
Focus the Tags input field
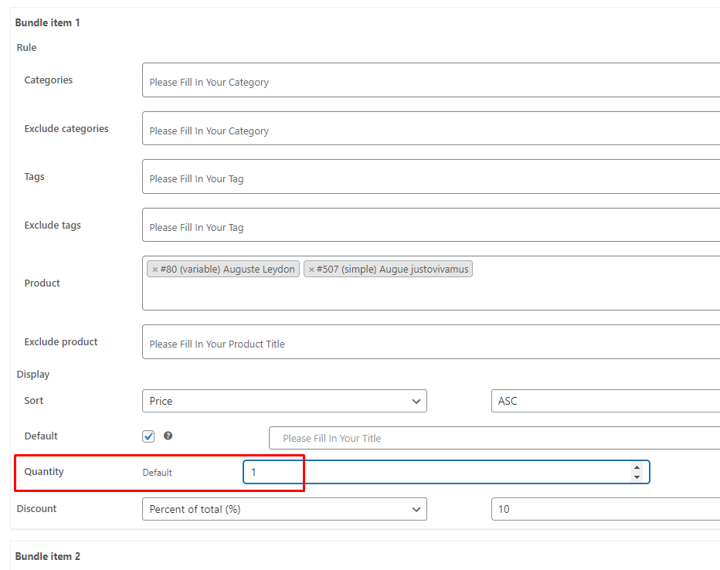click(x=431, y=177)
